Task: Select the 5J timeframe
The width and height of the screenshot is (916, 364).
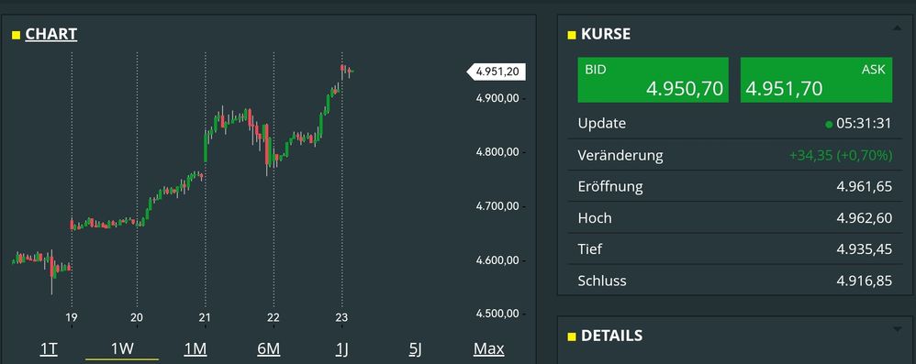Action: (x=415, y=348)
